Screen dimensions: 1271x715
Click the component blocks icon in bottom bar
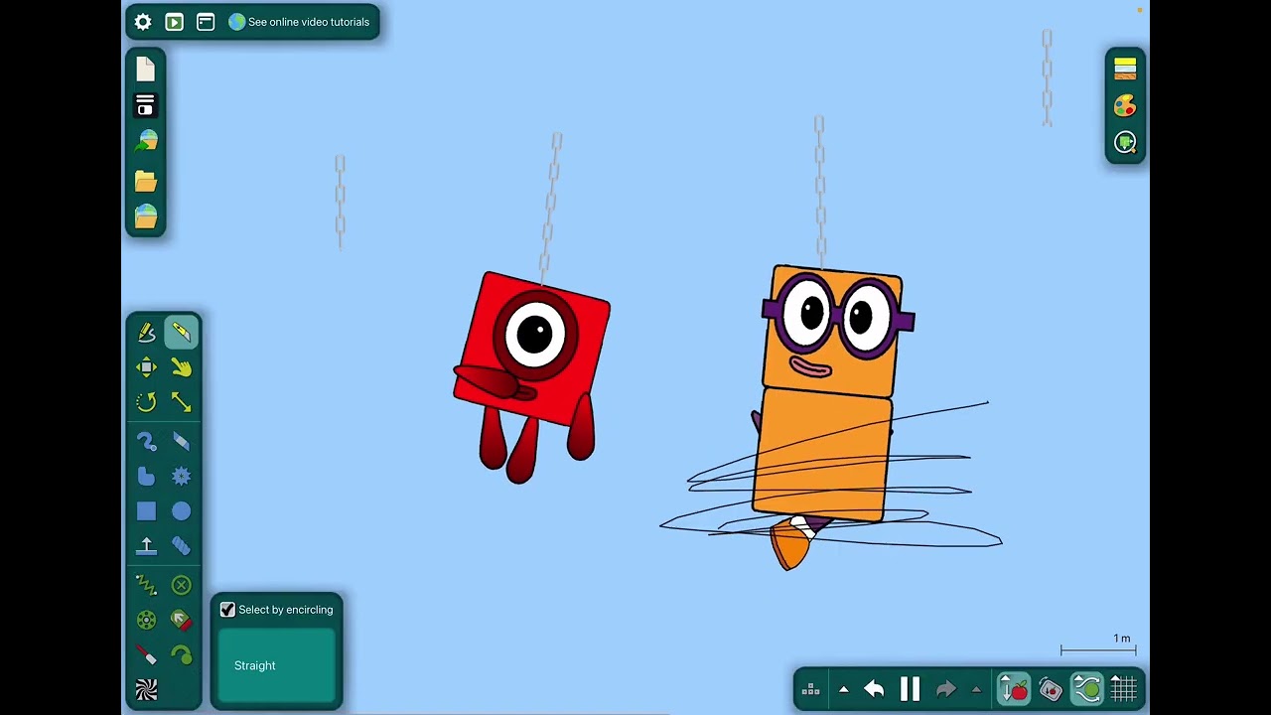click(810, 689)
